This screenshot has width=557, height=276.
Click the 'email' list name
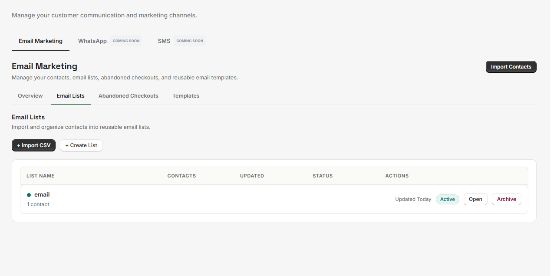[42, 195]
